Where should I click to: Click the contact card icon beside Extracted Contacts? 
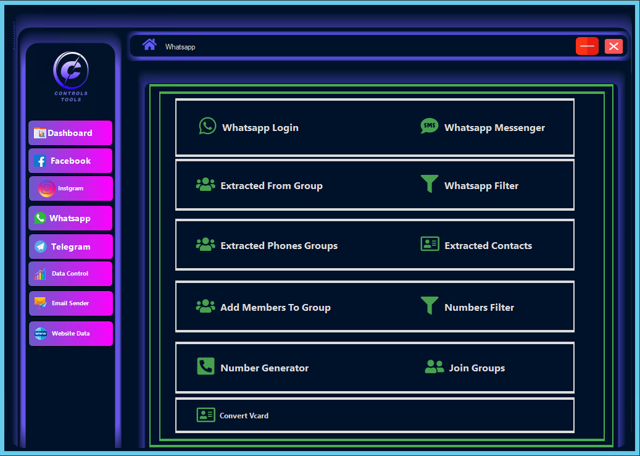click(x=430, y=244)
